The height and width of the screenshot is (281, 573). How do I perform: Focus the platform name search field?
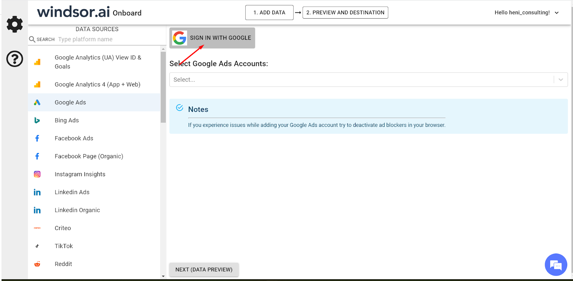coord(109,39)
